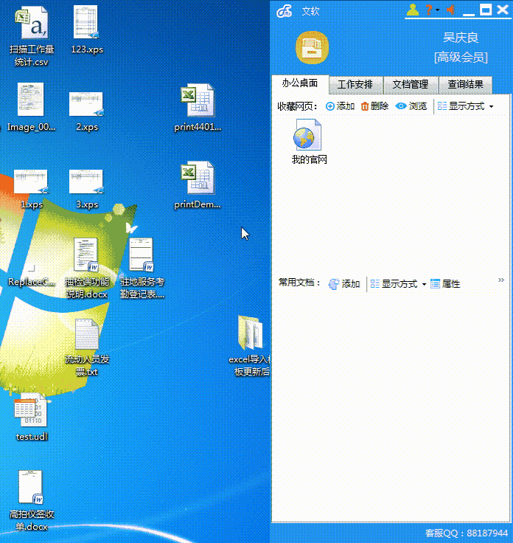Select the 流动人员发票.txt file
Viewport: 513px width, 543px height.
(x=87, y=347)
